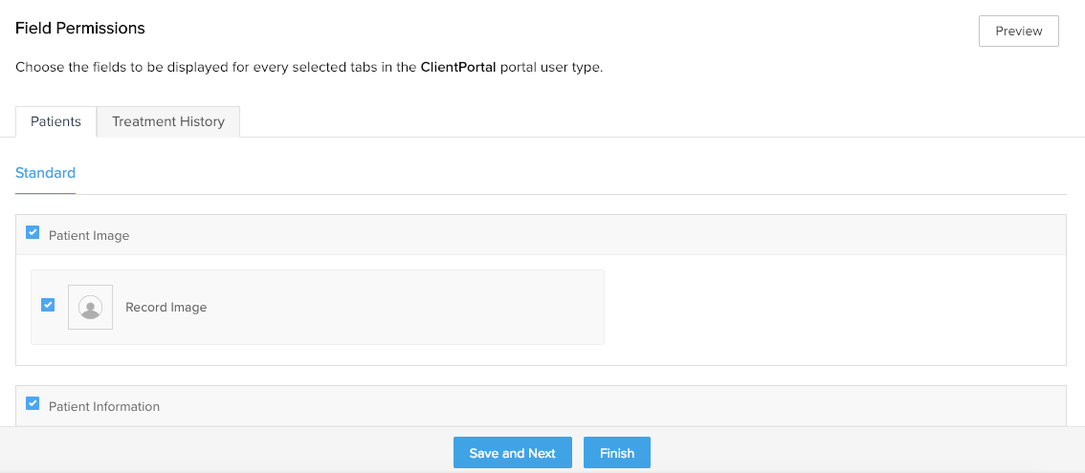The image size is (1085, 473).
Task: Select the Standard sub-tab
Action: 45,173
